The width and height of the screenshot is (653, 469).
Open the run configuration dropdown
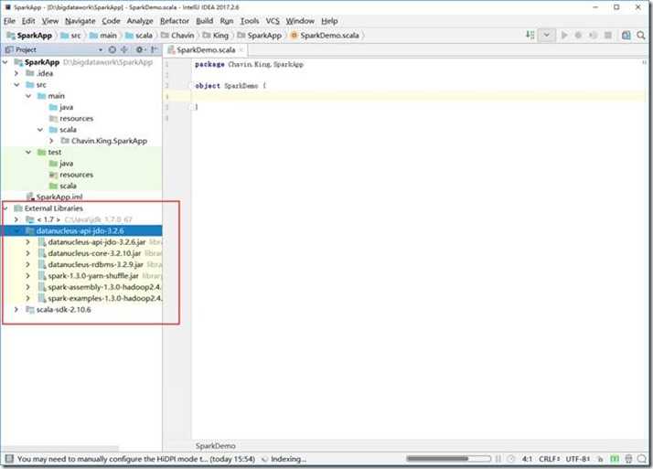(546, 35)
